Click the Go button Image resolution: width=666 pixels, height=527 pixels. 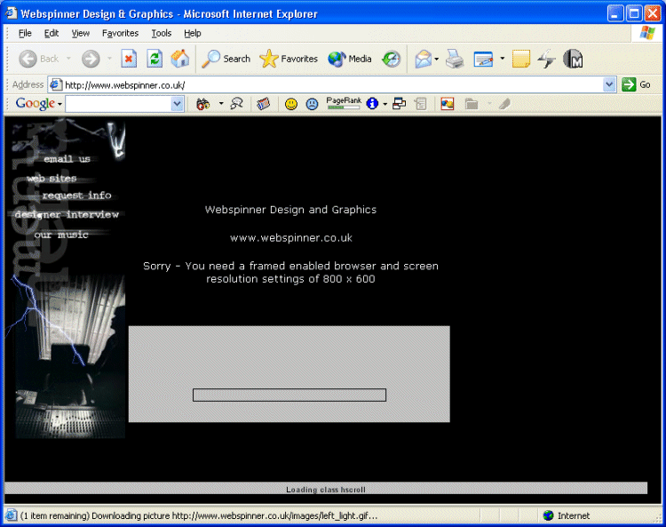(x=637, y=84)
